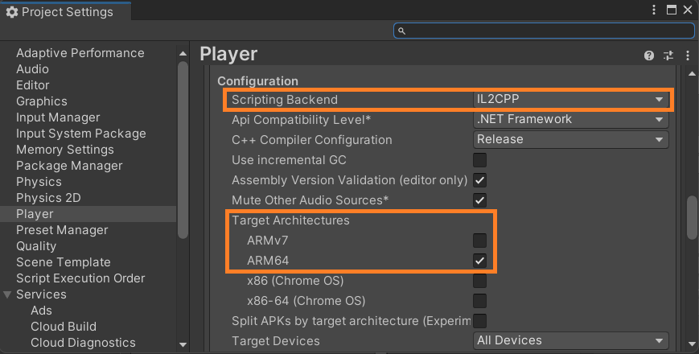Viewport: 699px width, 354px height.
Task: Open the Scripting Backend dropdown
Action: point(570,100)
